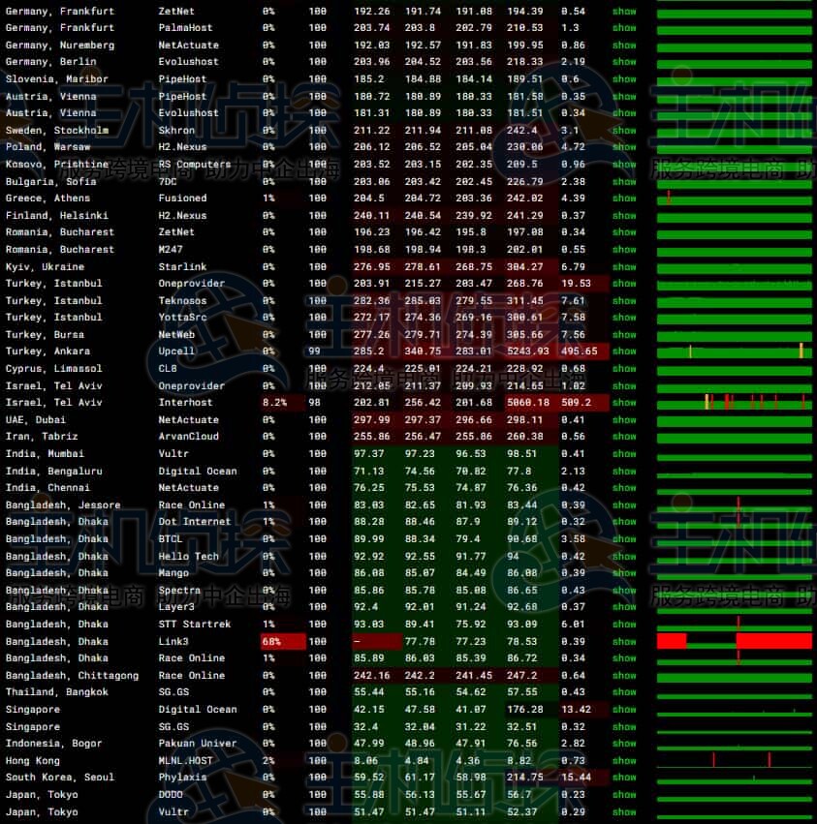Screen dimensions: 817x824
Task: Click the 'Mango' provider name
Action: pyautogui.click(x=173, y=573)
